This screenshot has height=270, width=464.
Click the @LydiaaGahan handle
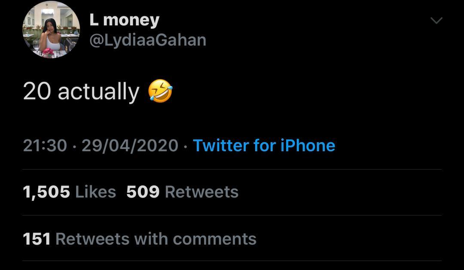148,40
